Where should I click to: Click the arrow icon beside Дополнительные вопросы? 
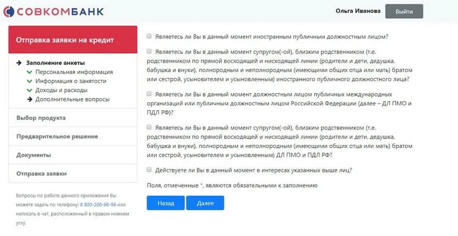tap(30, 99)
